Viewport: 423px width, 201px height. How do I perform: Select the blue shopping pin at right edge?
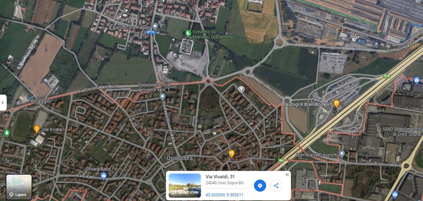coord(417,80)
